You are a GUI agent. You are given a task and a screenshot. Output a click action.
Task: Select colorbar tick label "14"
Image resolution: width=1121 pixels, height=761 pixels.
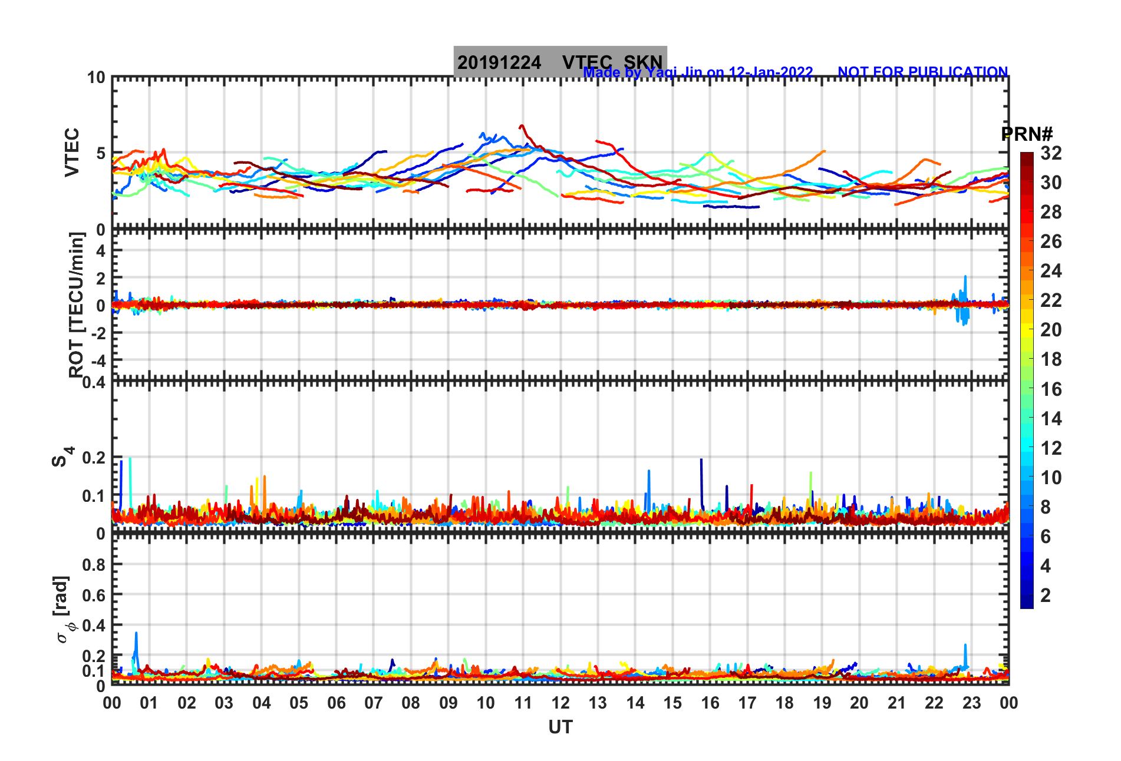(x=1051, y=419)
